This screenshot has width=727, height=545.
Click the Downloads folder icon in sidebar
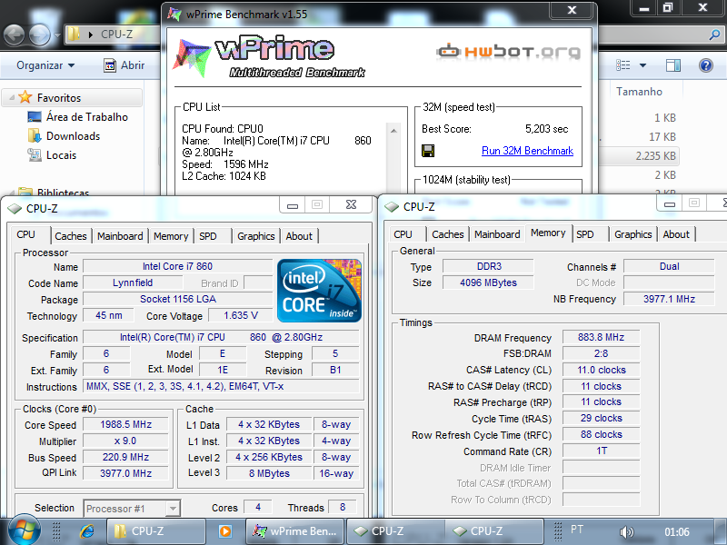point(35,135)
